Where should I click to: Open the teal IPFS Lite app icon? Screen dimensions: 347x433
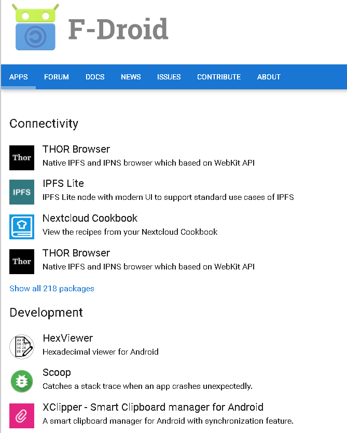[x=22, y=192]
